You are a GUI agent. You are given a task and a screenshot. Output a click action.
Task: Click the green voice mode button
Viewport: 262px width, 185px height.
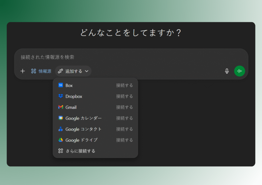point(239,71)
